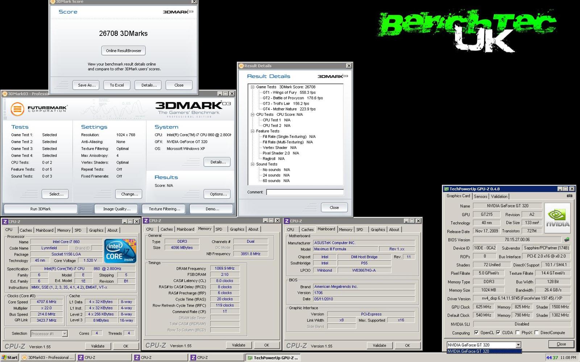580x362 pixels.
Task: Collapse the CPU Tests tree node
Action: pos(253,114)
